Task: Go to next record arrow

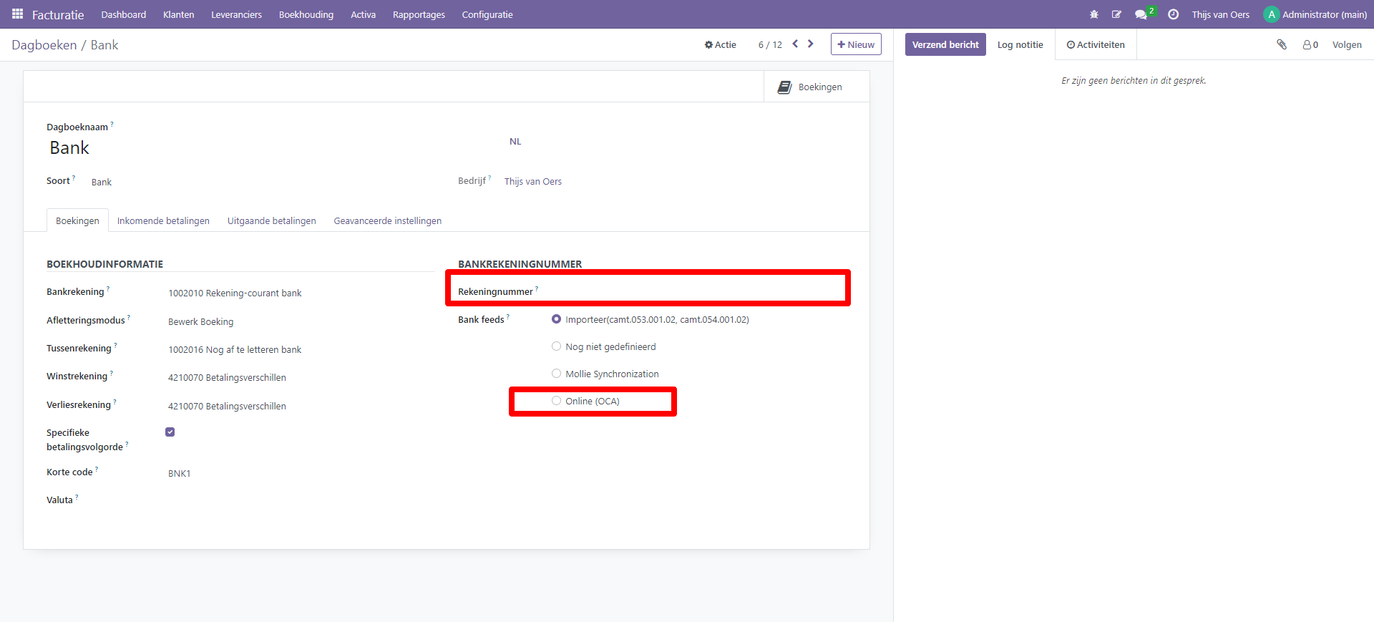Action: [x=811, y=44]
